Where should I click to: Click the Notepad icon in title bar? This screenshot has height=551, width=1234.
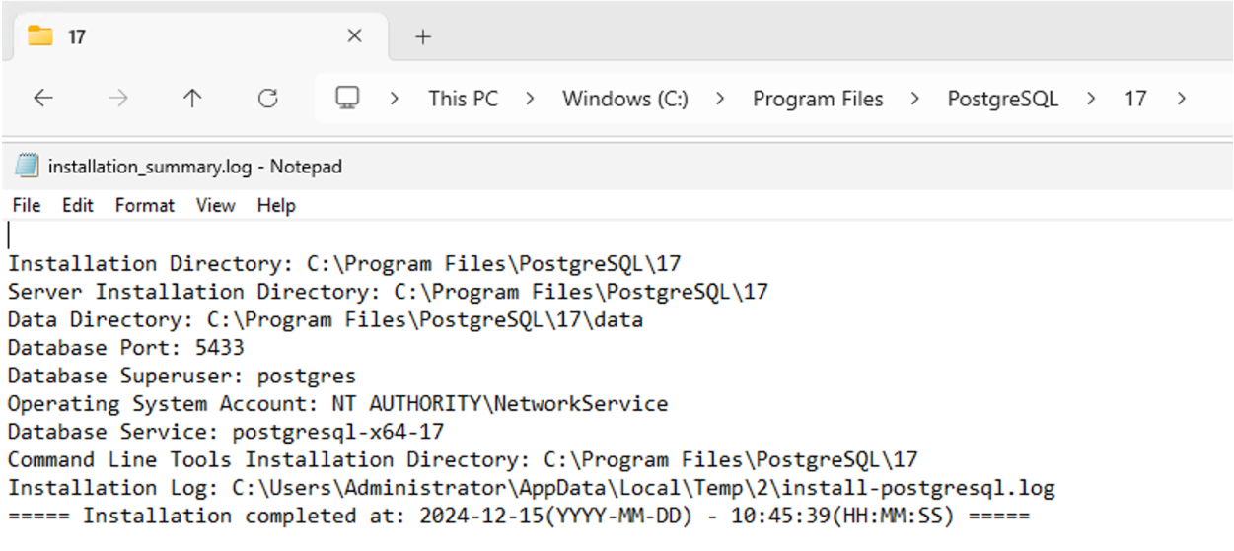(x=27, y=167)
